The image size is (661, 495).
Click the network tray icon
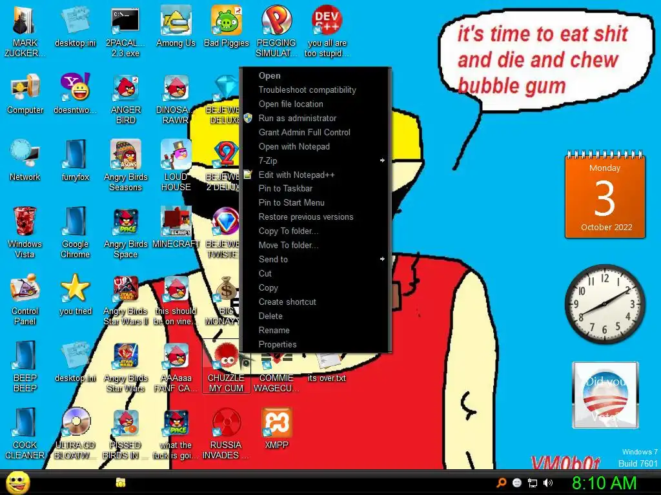pos(533,483)
